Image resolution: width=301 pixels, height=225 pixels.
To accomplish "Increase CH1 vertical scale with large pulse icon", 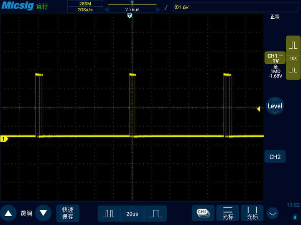I will click(x=293, y=45).
